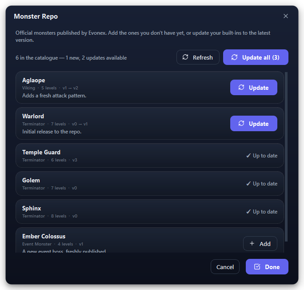Screen dimensions: 304x290
Task: Click the checkbox icon on the Done button
Action: click(257, 267)
